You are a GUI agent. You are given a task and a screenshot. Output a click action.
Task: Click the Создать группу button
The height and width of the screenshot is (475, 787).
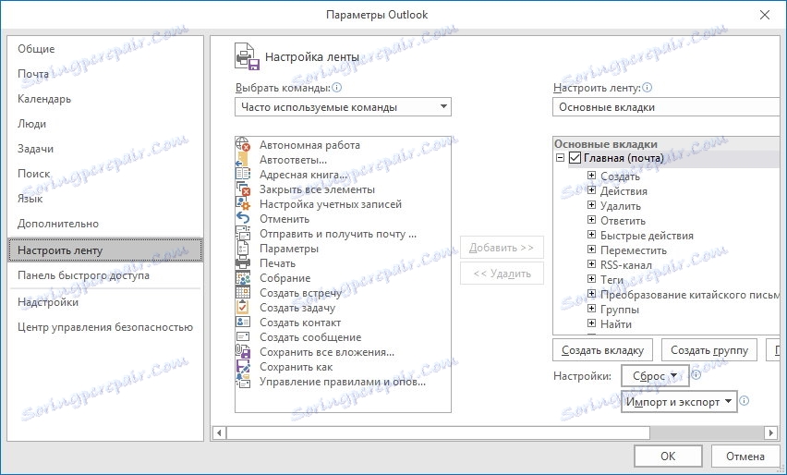(x=709, y=350)
